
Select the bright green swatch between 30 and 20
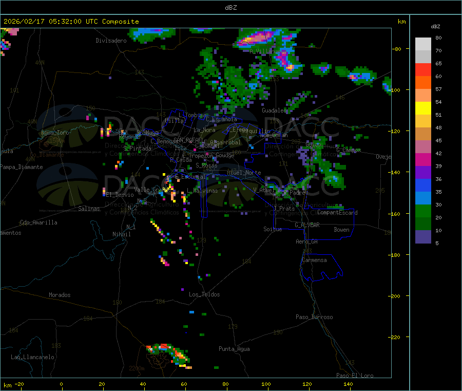coord(423,211)
